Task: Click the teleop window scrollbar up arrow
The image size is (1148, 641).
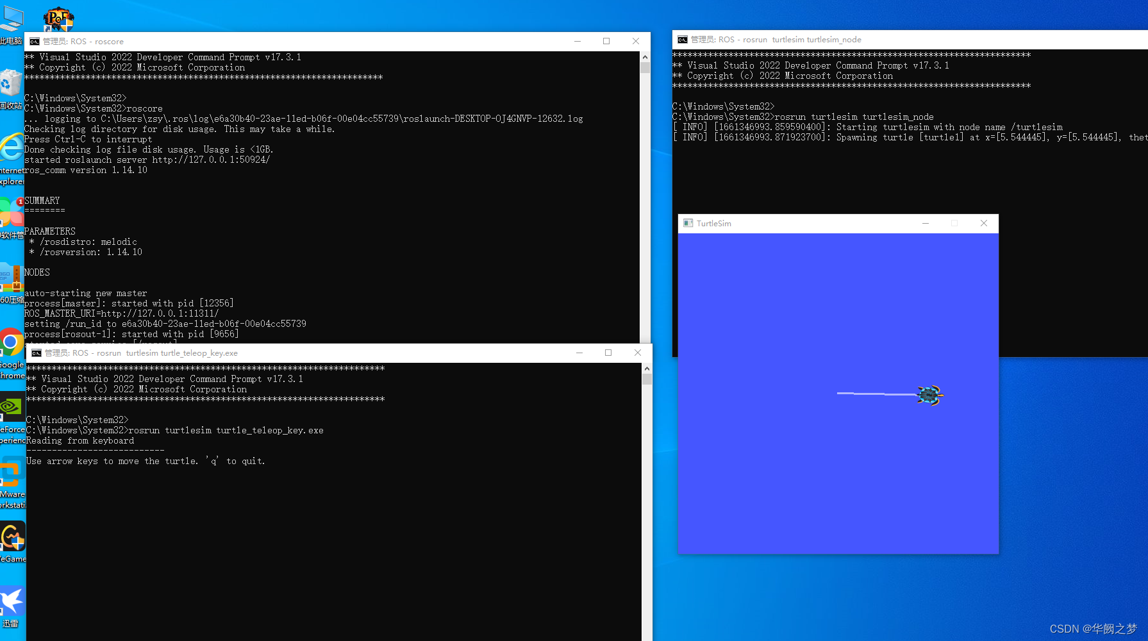Action: click(647, 369)
